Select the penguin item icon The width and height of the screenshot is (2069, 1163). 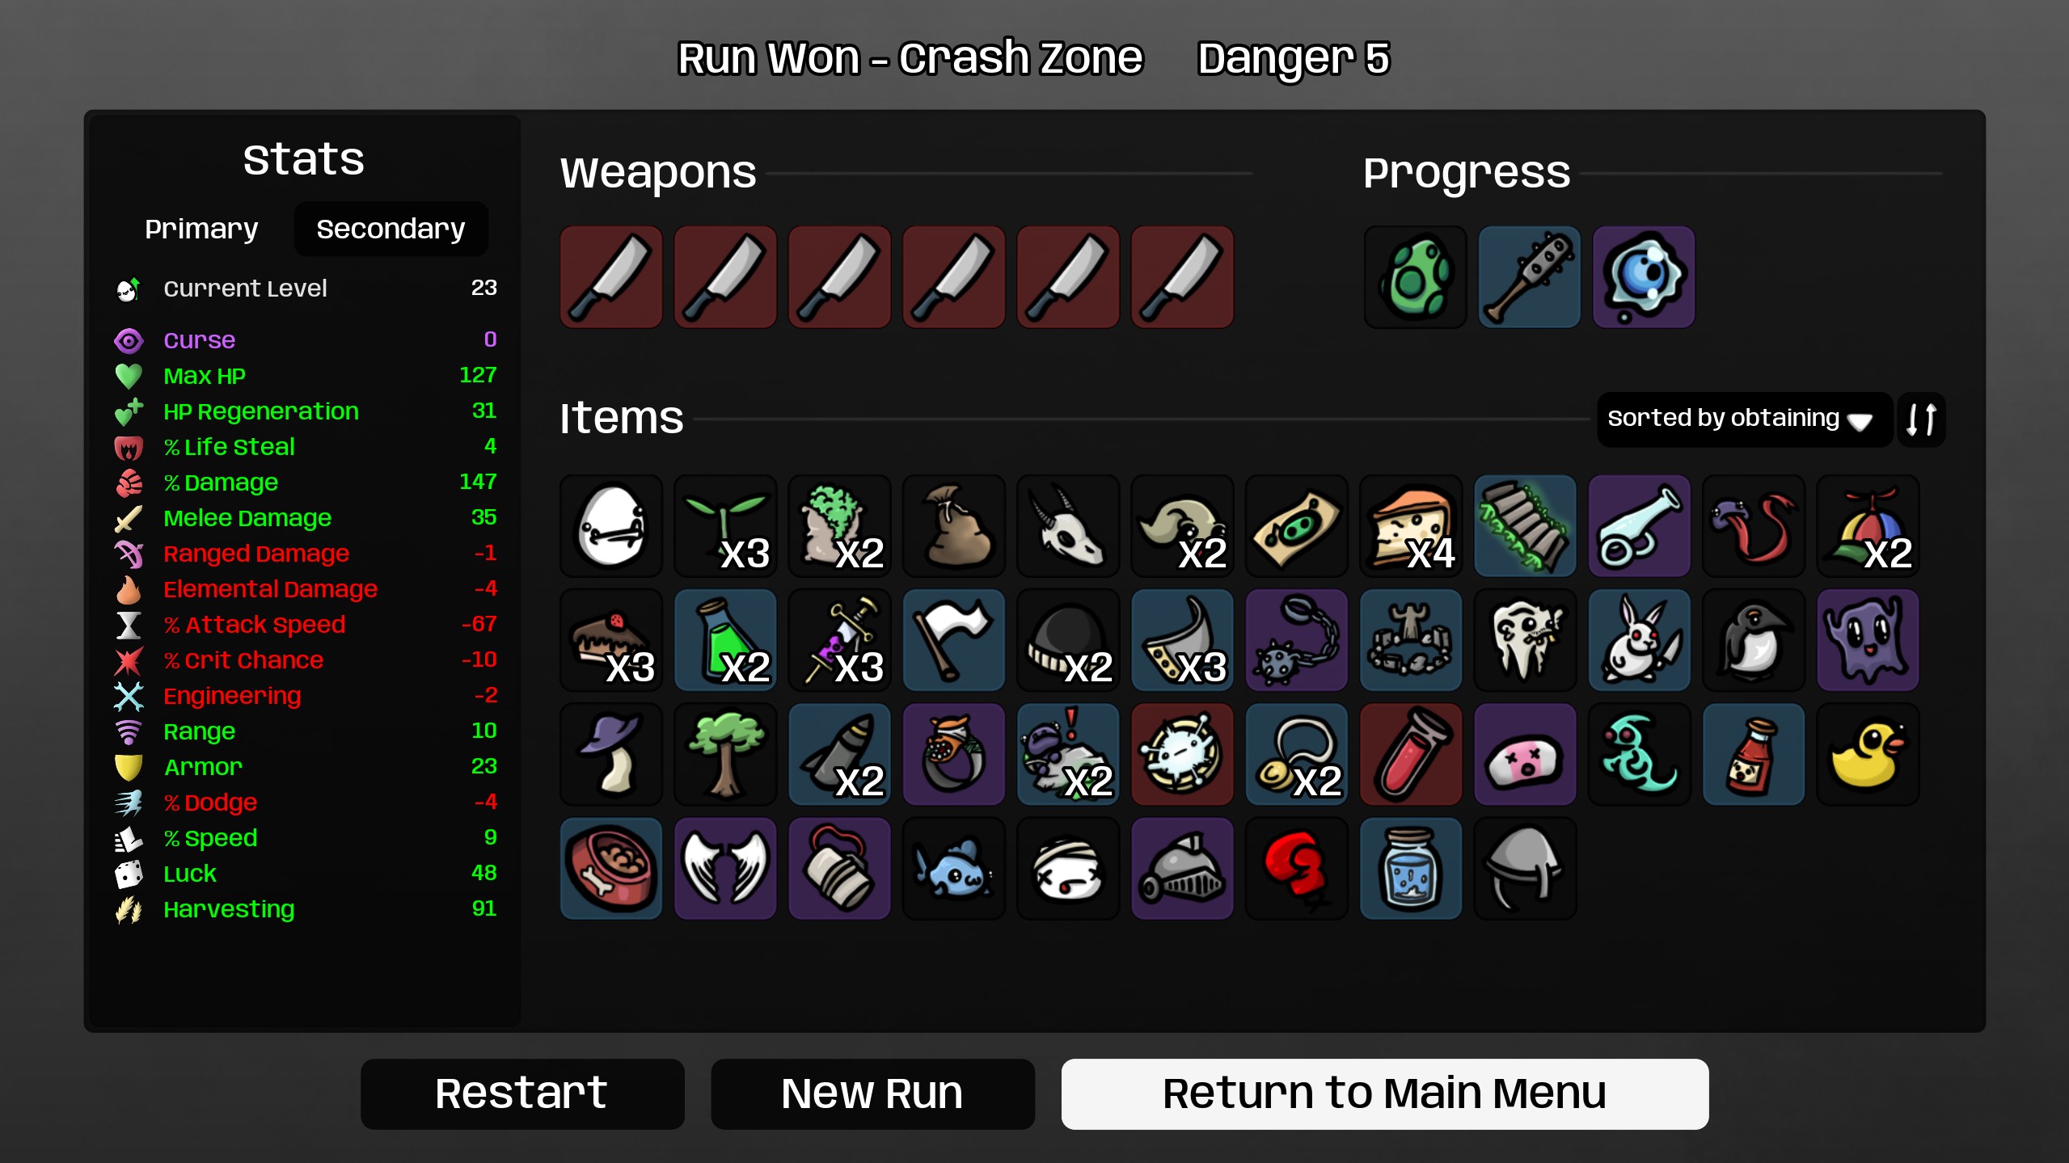(x=1753, y=640)
